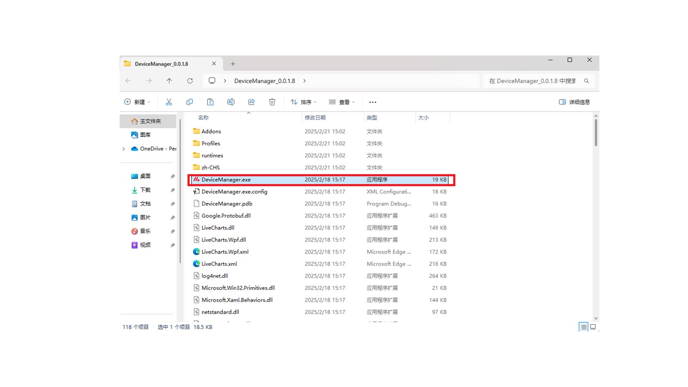Click the Cut scissors icon
Screen dimensions: 688x387
169,102
